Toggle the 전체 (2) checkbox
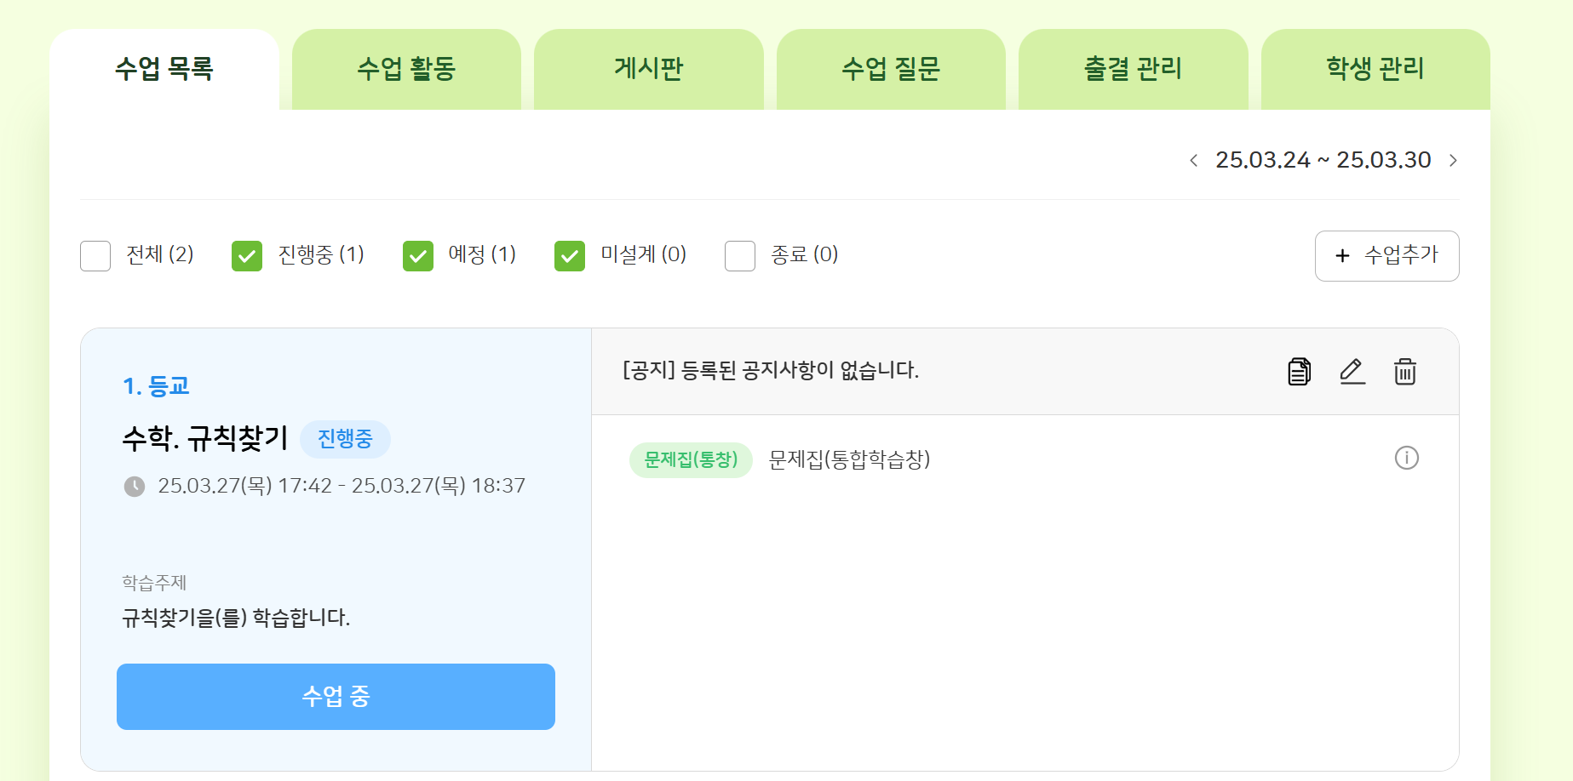The width and height of the screenshot is (1573, 781). pos(95,256)
